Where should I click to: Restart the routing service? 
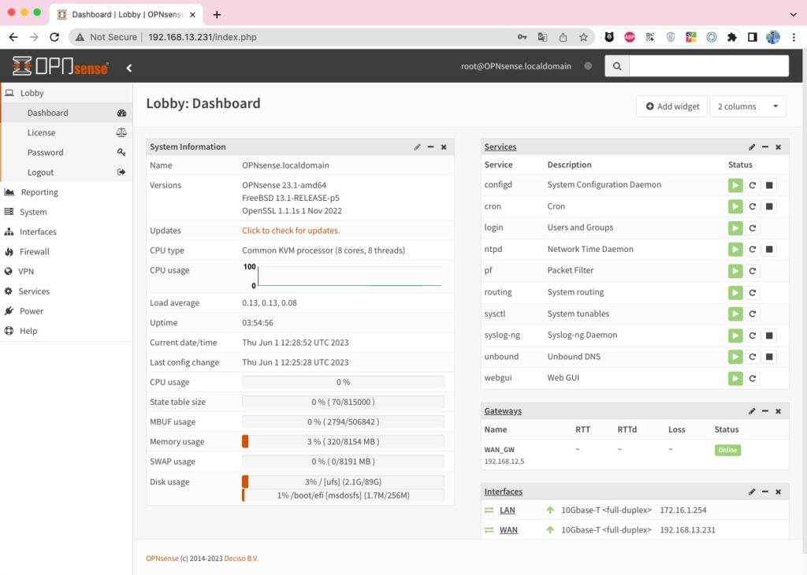(x=753, y=293)
